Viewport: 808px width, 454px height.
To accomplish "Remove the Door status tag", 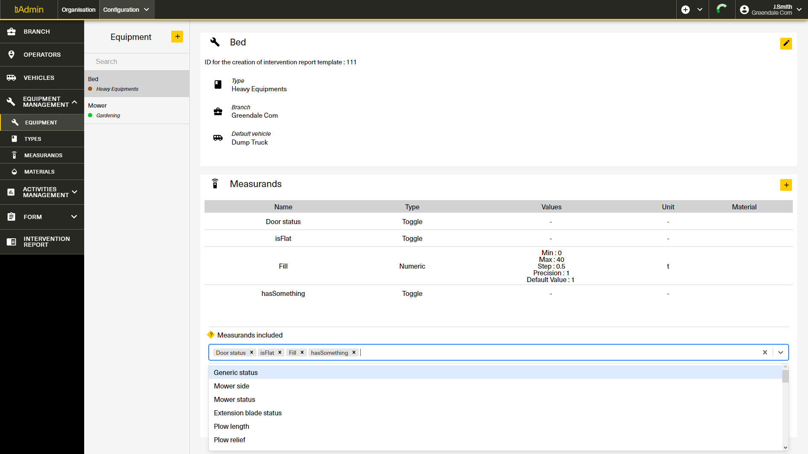I will [x=252, y=353].
